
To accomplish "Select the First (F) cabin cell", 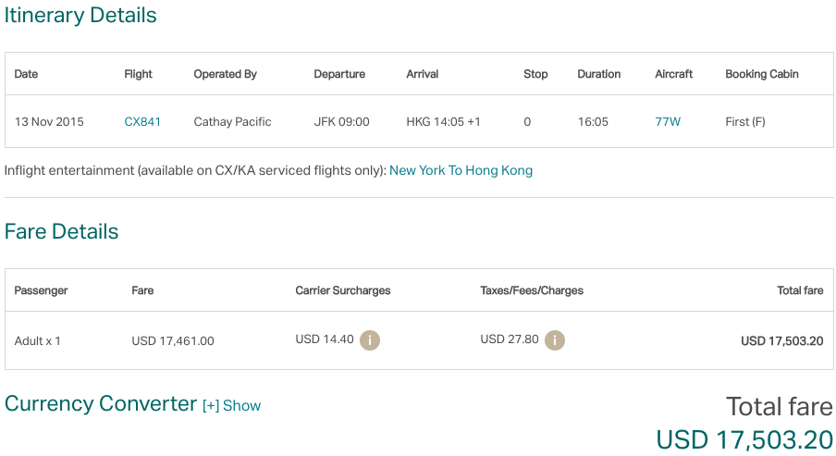I will pyautogui.click(x=745, y=122).
